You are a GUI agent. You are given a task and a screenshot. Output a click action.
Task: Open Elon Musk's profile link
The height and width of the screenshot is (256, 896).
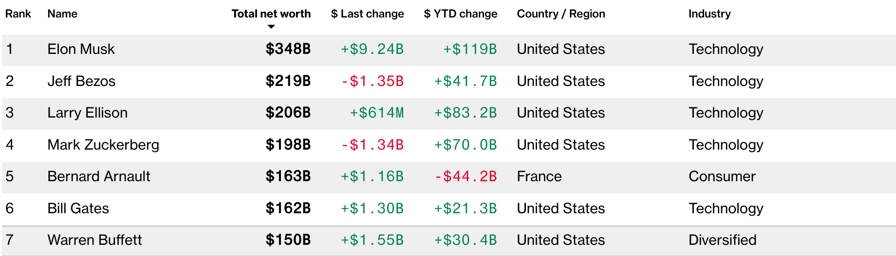[81, 49]
